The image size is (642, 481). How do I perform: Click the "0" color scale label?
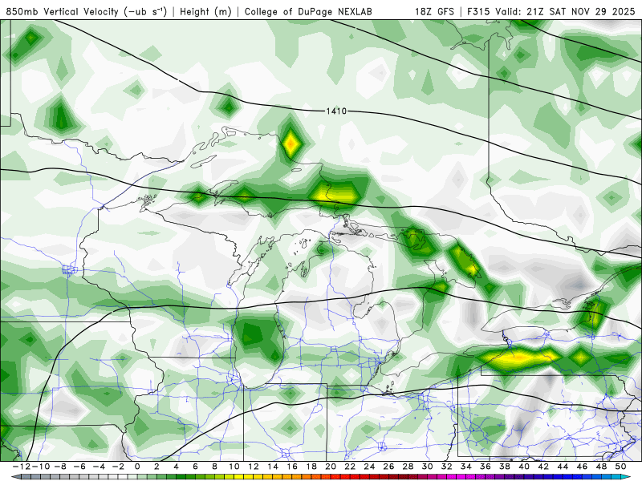tap(137, 467)
